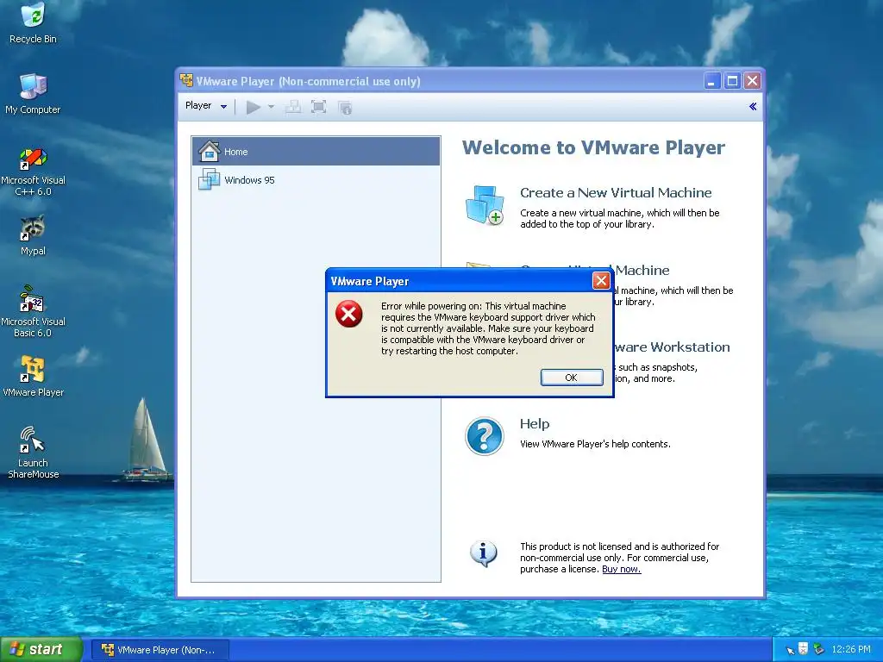Click the Help question mark icon

[485, 436]
